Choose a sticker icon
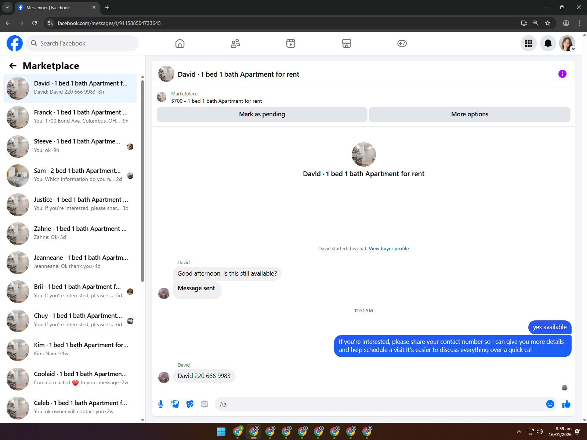 [x=190, y=404]
